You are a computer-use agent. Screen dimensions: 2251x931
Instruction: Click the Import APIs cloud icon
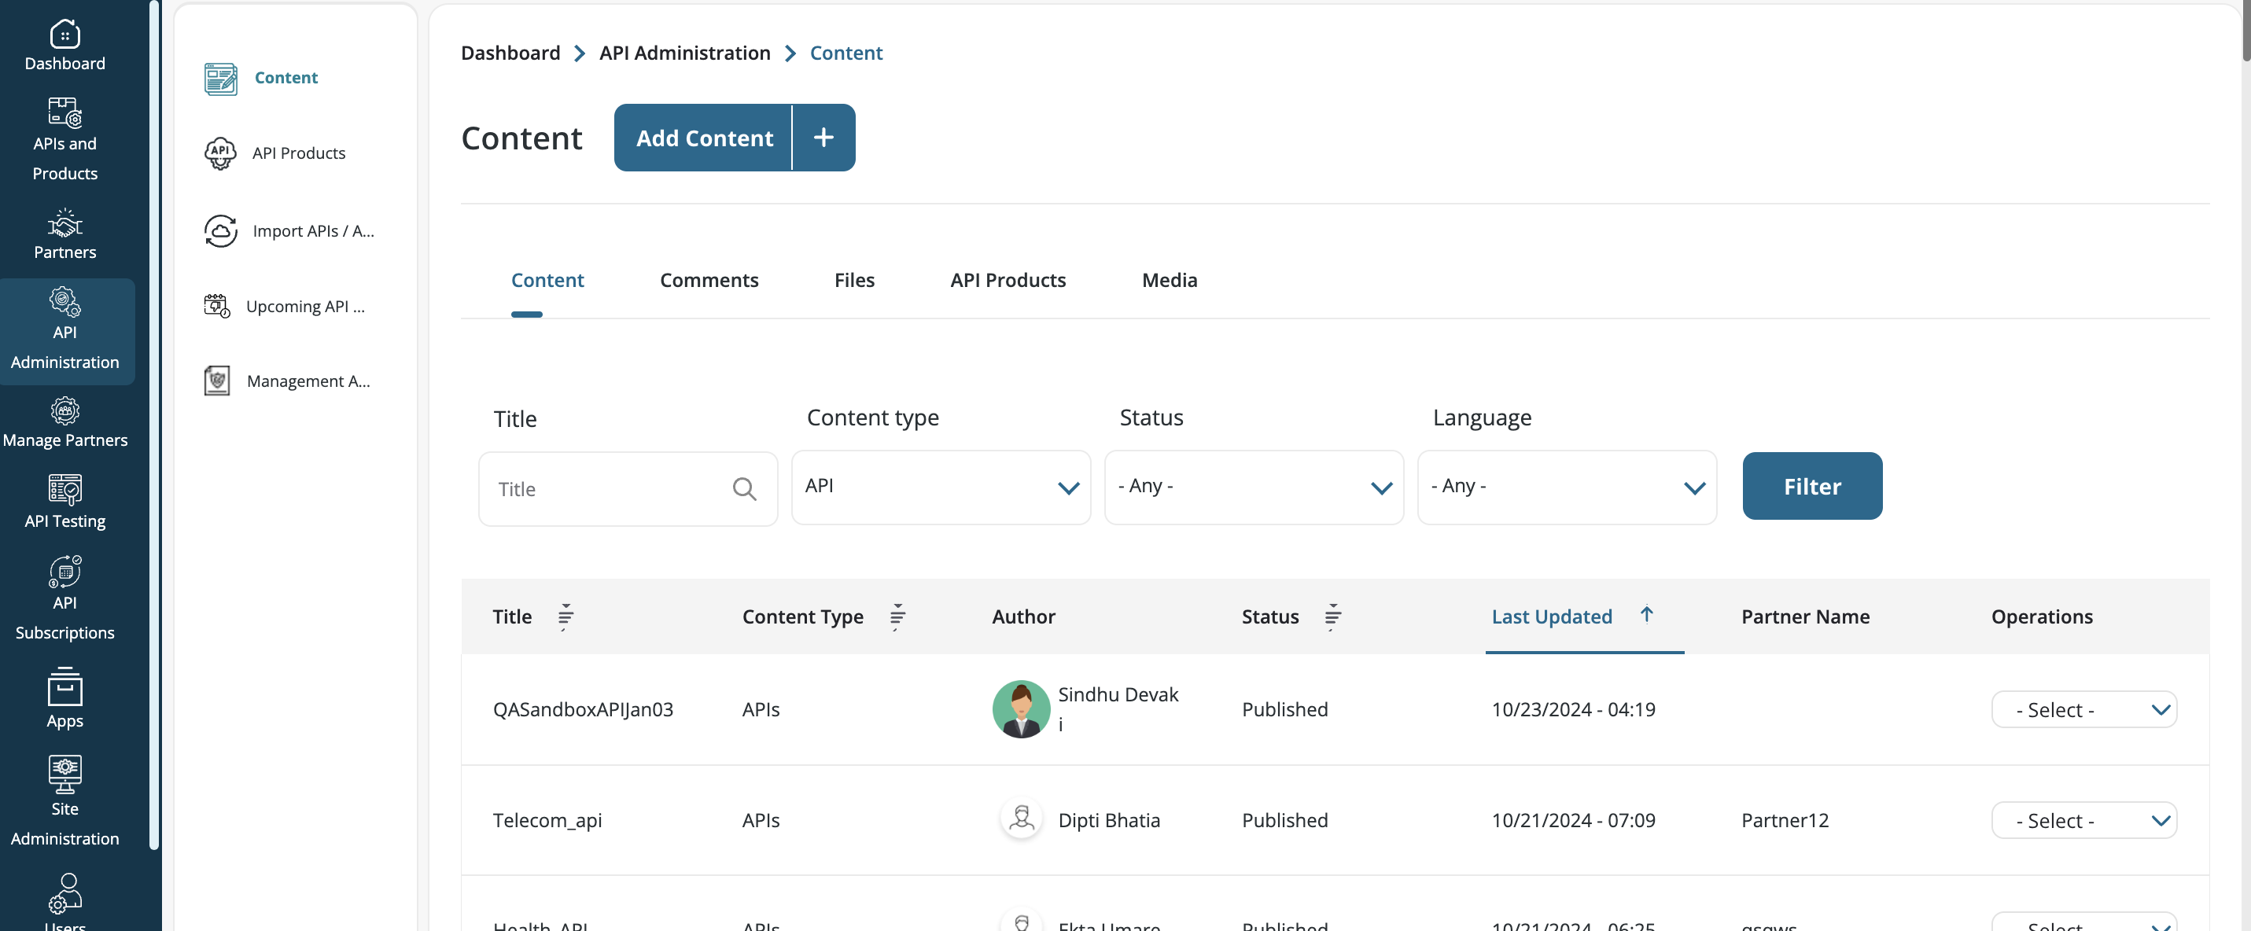coord(220,231)
